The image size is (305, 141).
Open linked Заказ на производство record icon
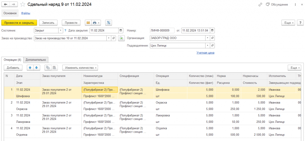(x=113, y=38)
